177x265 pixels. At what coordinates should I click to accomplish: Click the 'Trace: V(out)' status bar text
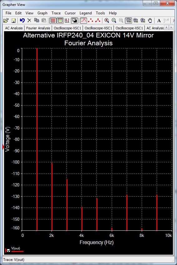click(x=14, y=260)
